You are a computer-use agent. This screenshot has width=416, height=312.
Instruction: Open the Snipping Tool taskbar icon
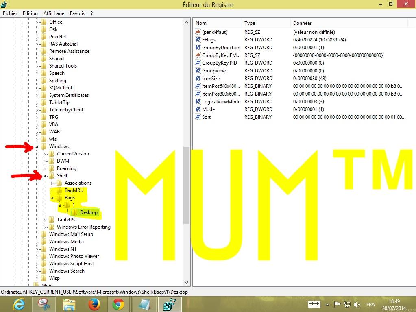[44, 304]
